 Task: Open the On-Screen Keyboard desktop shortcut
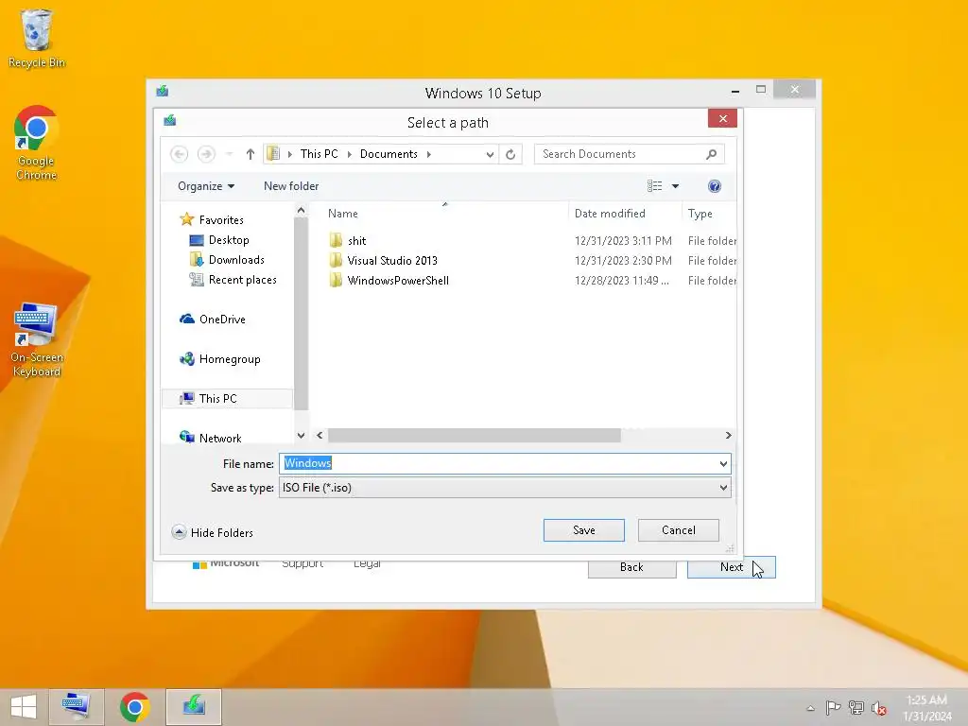37,339
